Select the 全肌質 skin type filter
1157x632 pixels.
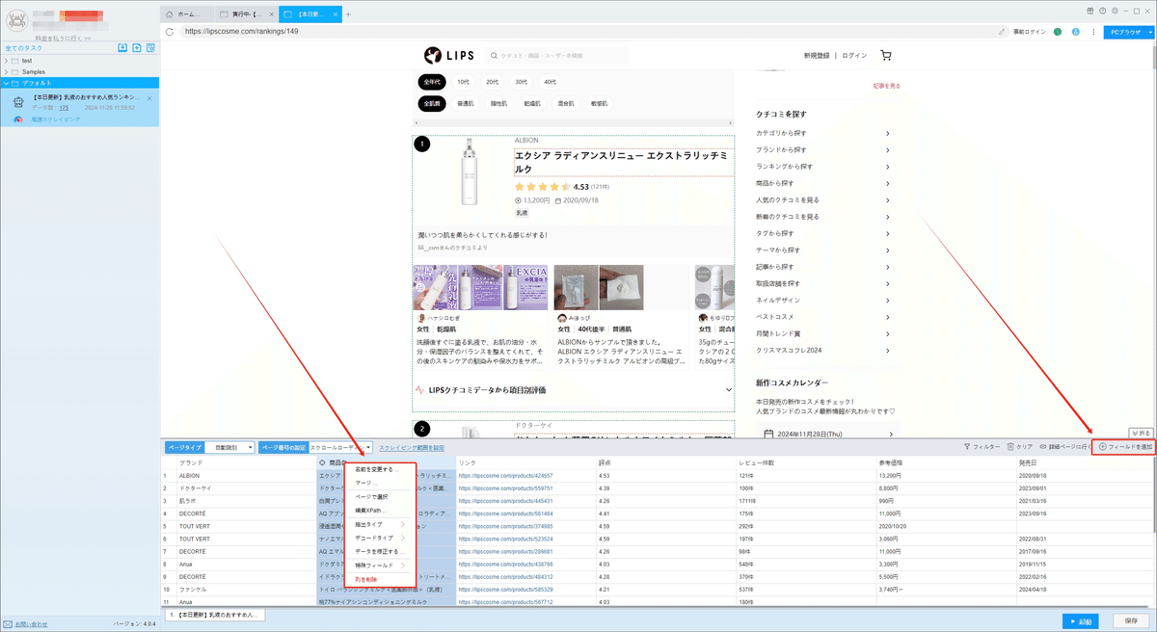click(432, 103)
